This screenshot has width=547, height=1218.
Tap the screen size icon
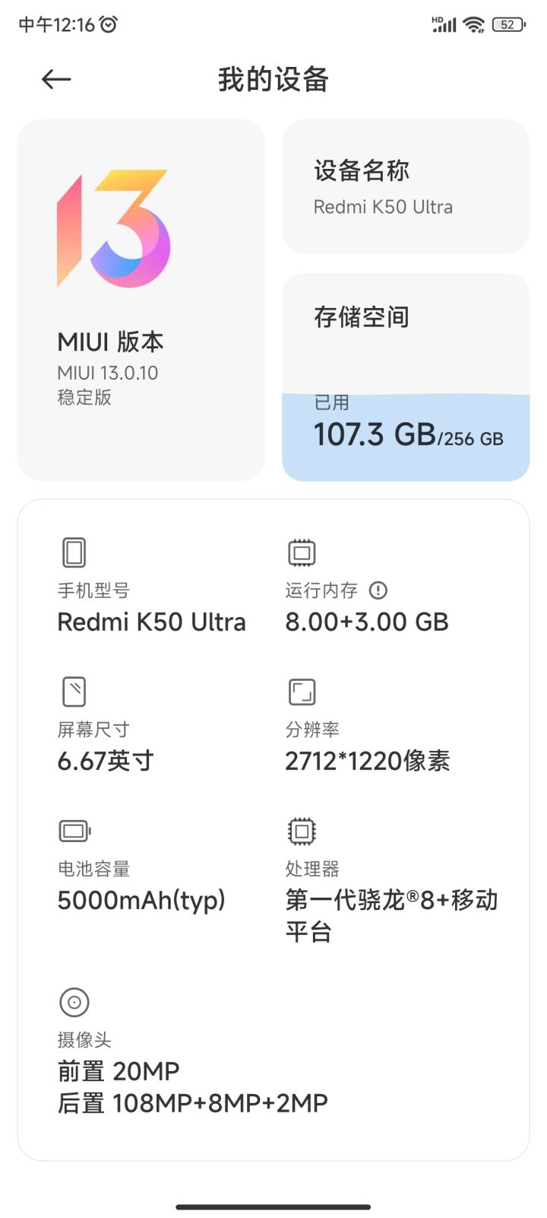[x=74, y=692]
